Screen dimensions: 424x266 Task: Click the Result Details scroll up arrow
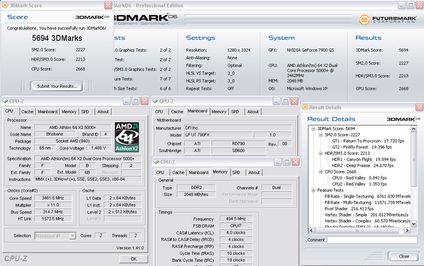414,129
